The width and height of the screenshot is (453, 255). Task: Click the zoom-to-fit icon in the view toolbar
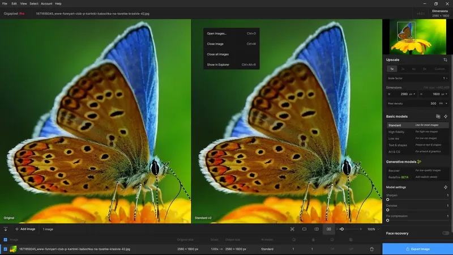292,229
